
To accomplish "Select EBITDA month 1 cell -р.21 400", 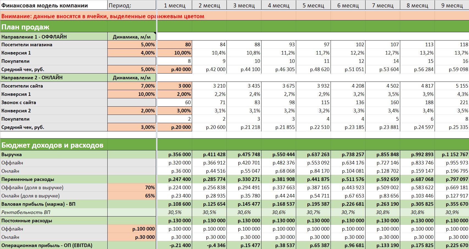I will [x=174, y=245].
